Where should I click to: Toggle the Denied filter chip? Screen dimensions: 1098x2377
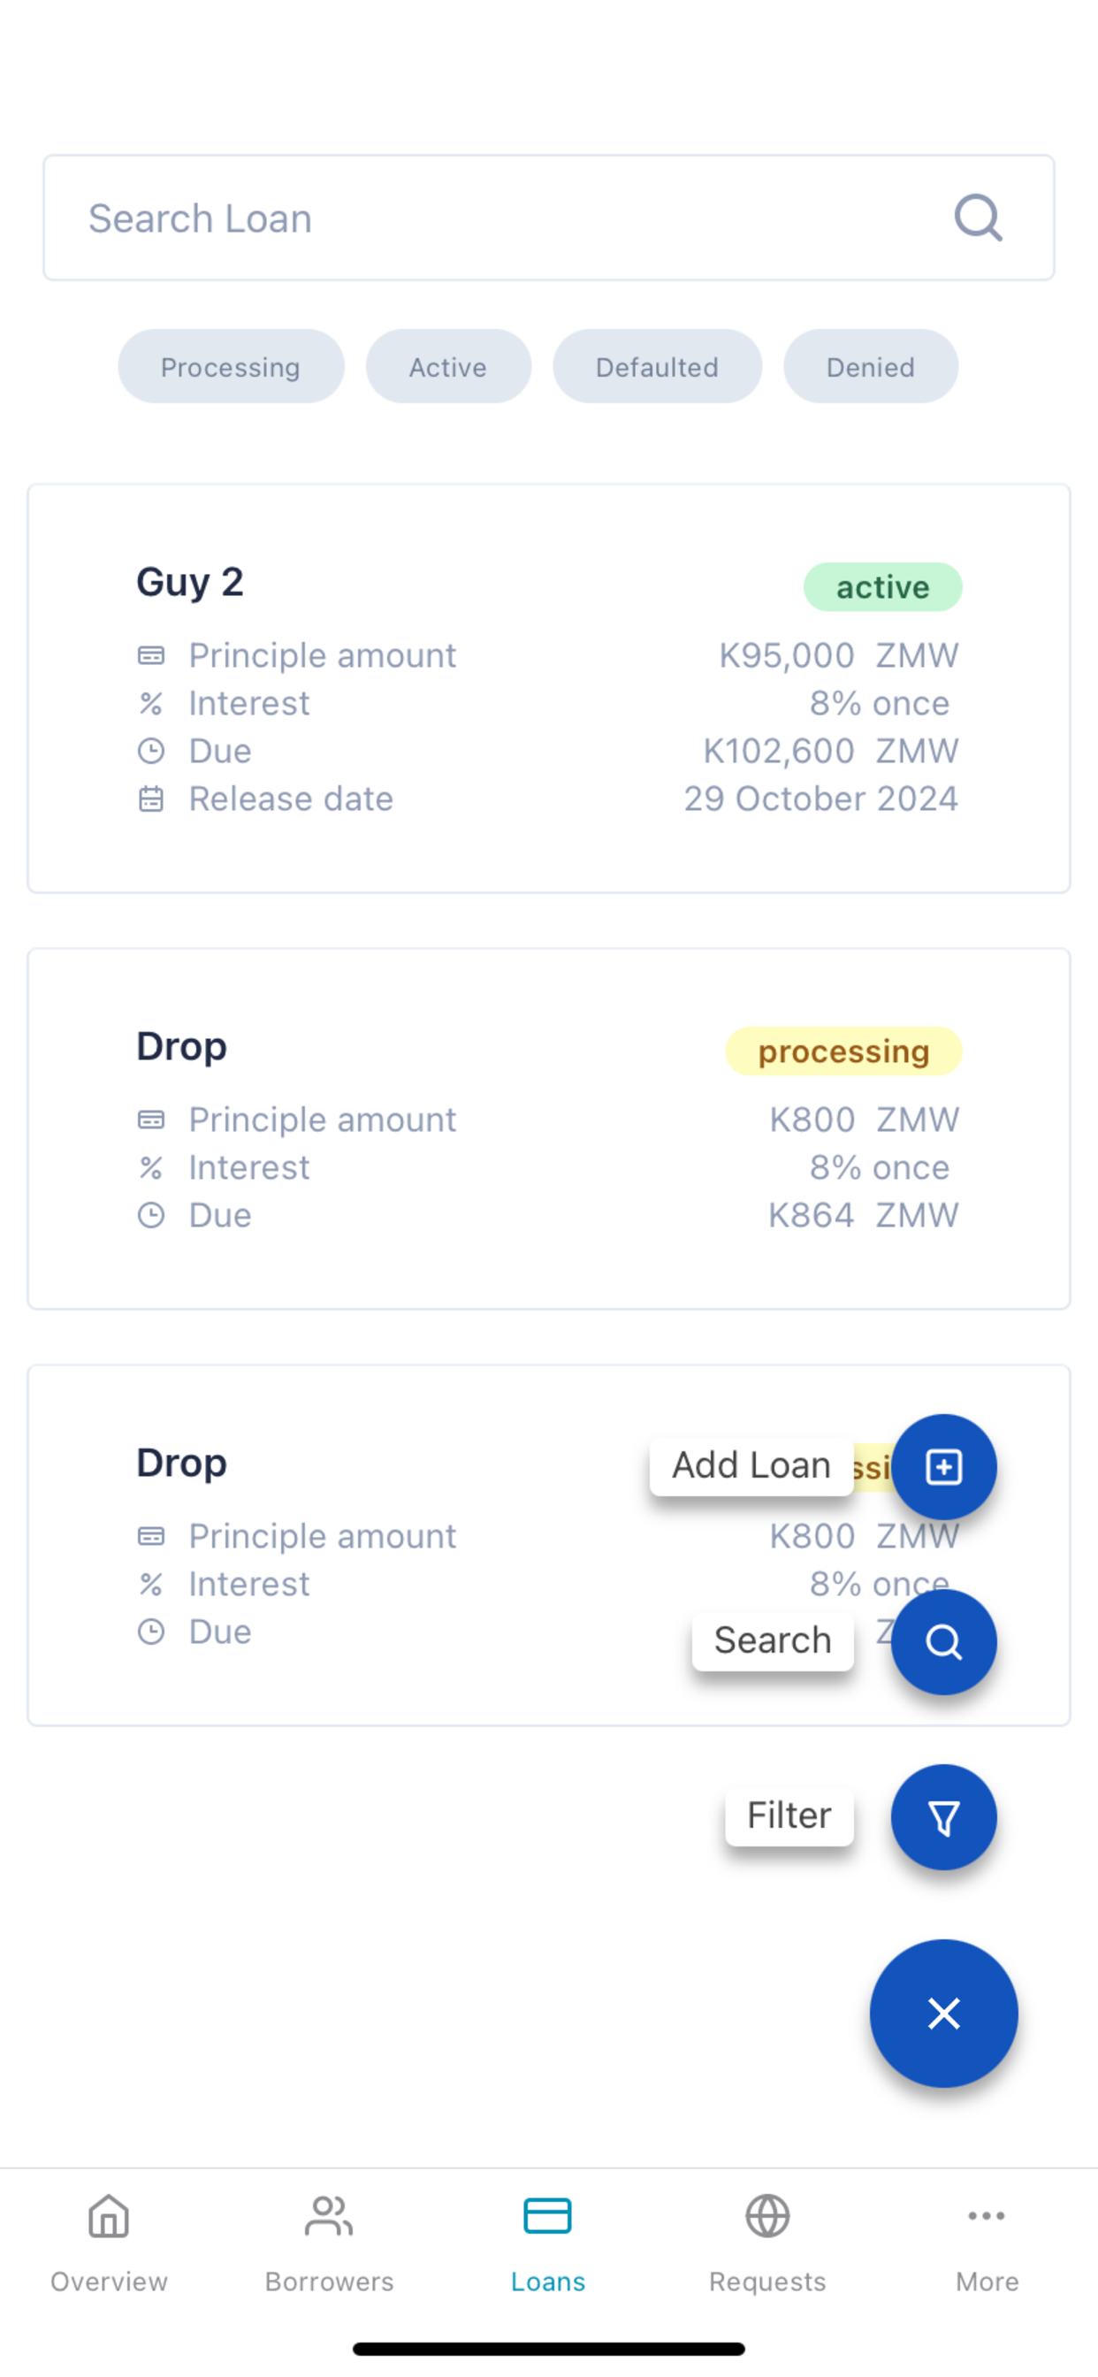coord(870,366)
